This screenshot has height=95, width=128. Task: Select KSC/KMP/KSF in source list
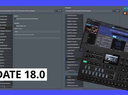point(6,45)
